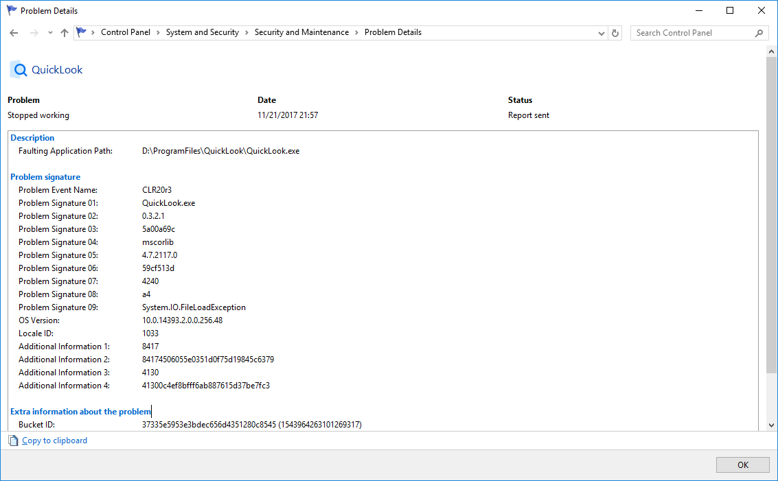Select signature 05 value 4.7.2117.0
The width and height of the screenshot is (778, 481).
click(x=160, y=255)
